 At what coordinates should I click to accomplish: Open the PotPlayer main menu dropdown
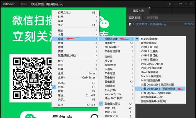[x=10, y=4]
